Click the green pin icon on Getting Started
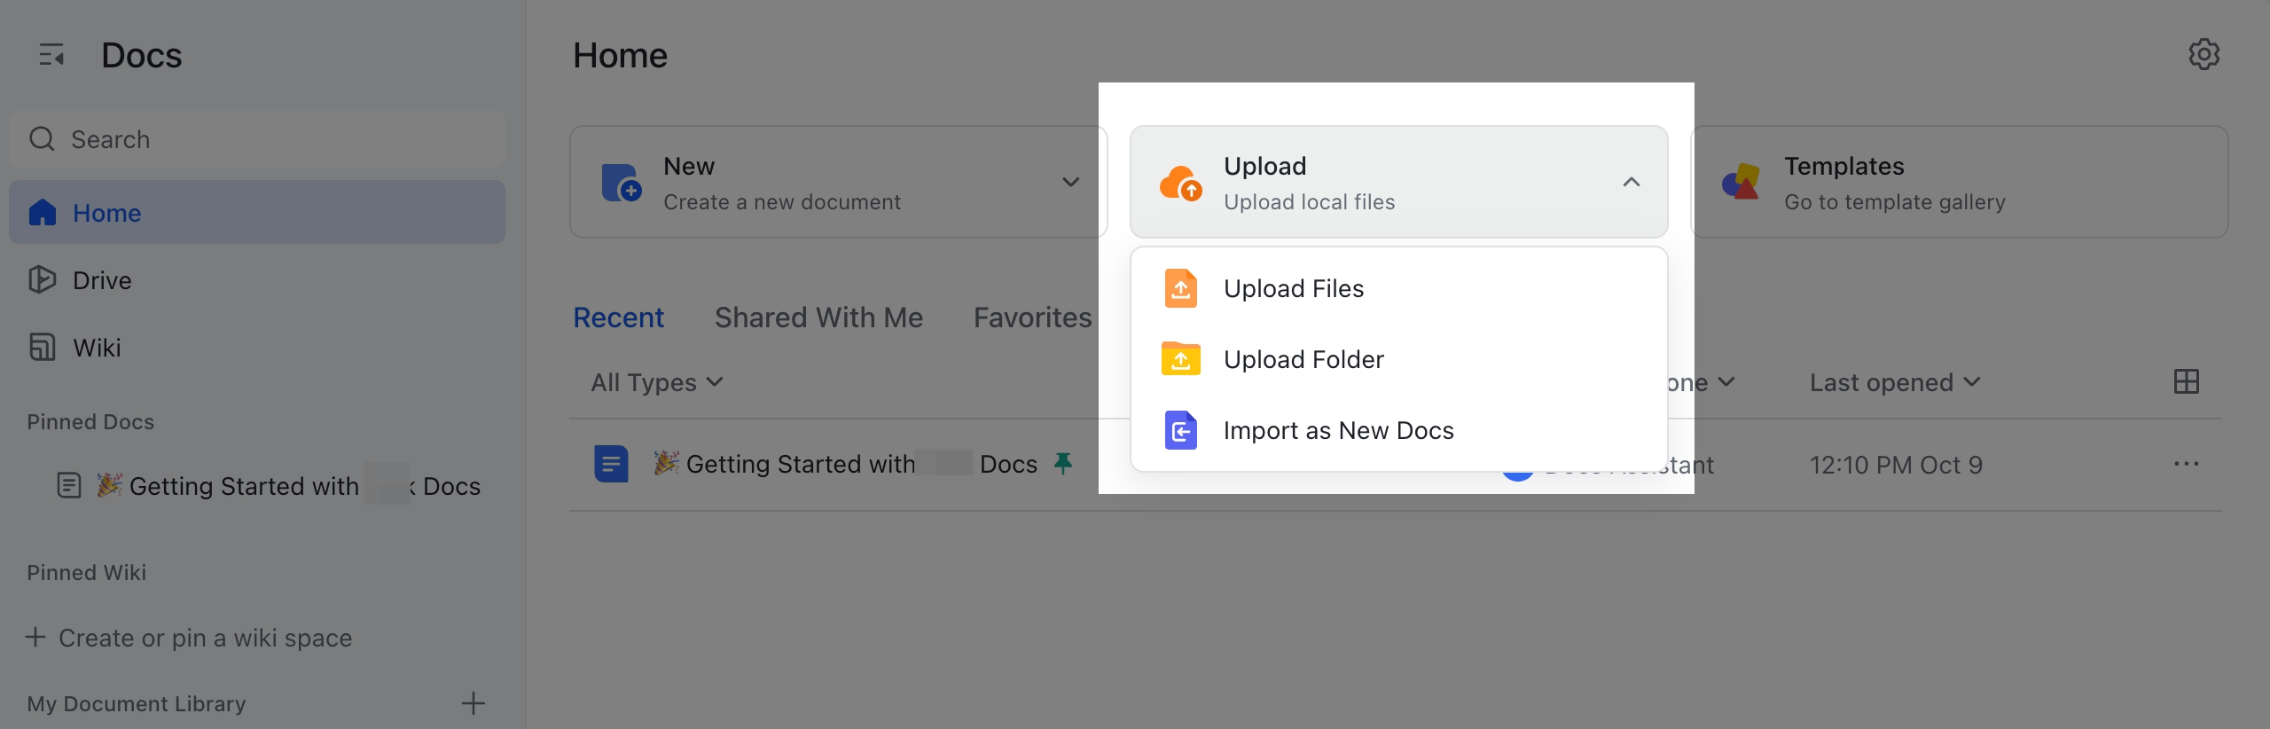Screen dimensions: 2270x729 (1063, 463)
